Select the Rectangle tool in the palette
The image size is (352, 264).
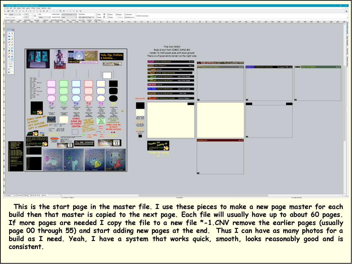point(9,36)
